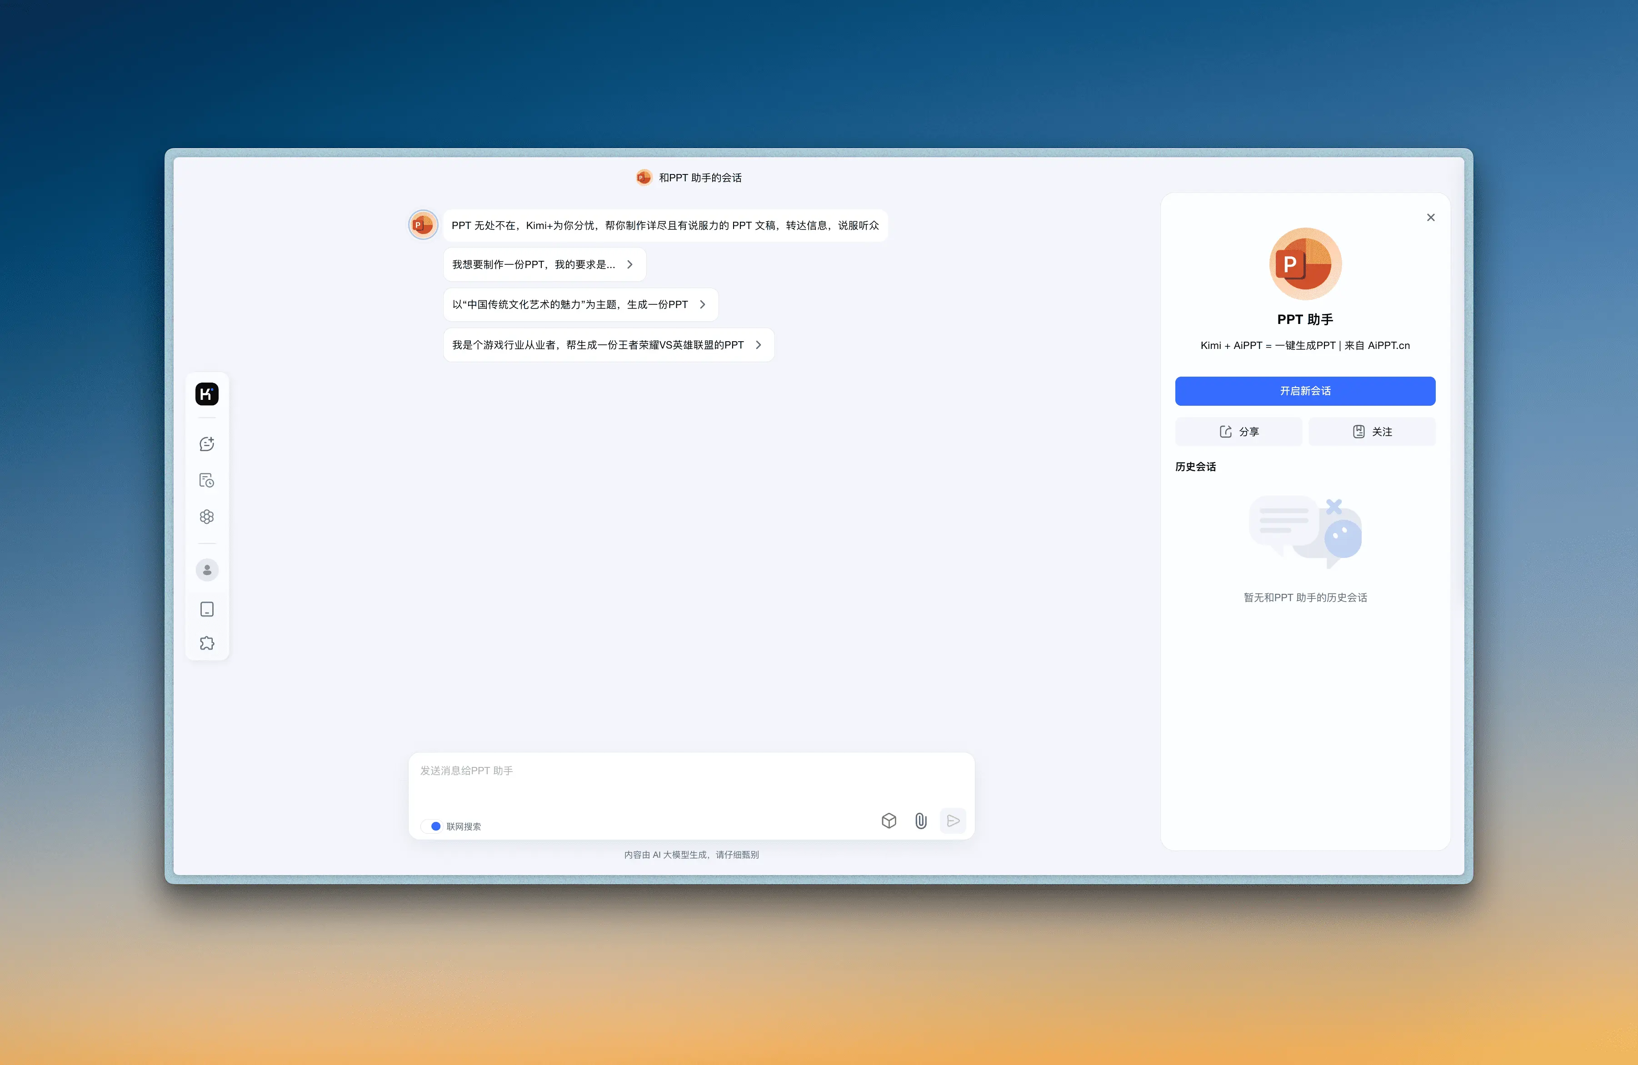Toggle the 联网搜索 web search switch

click(x=432, y=826)
